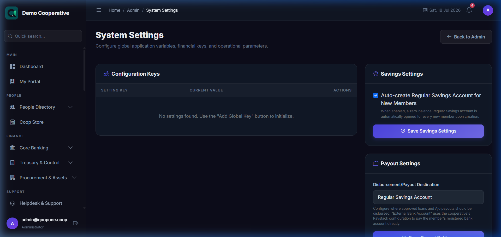Expand the Procurement & Assets chevron

click(x=74, y=178)
